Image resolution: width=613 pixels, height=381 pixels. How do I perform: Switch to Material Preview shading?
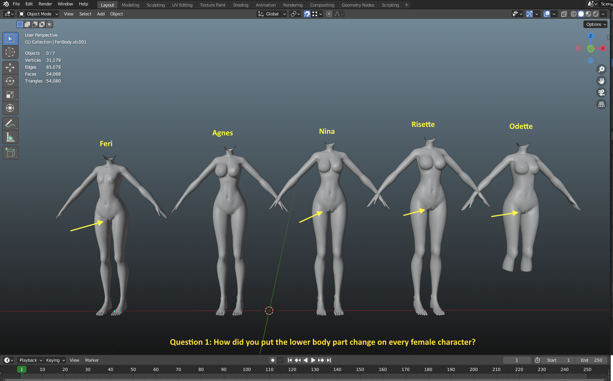[588, 14]
